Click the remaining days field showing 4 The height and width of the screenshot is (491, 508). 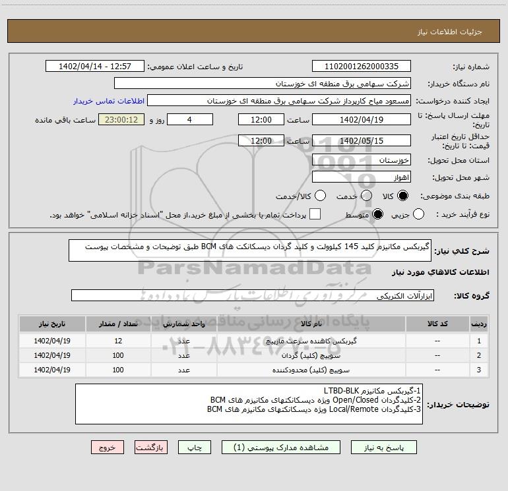point(190,119)
